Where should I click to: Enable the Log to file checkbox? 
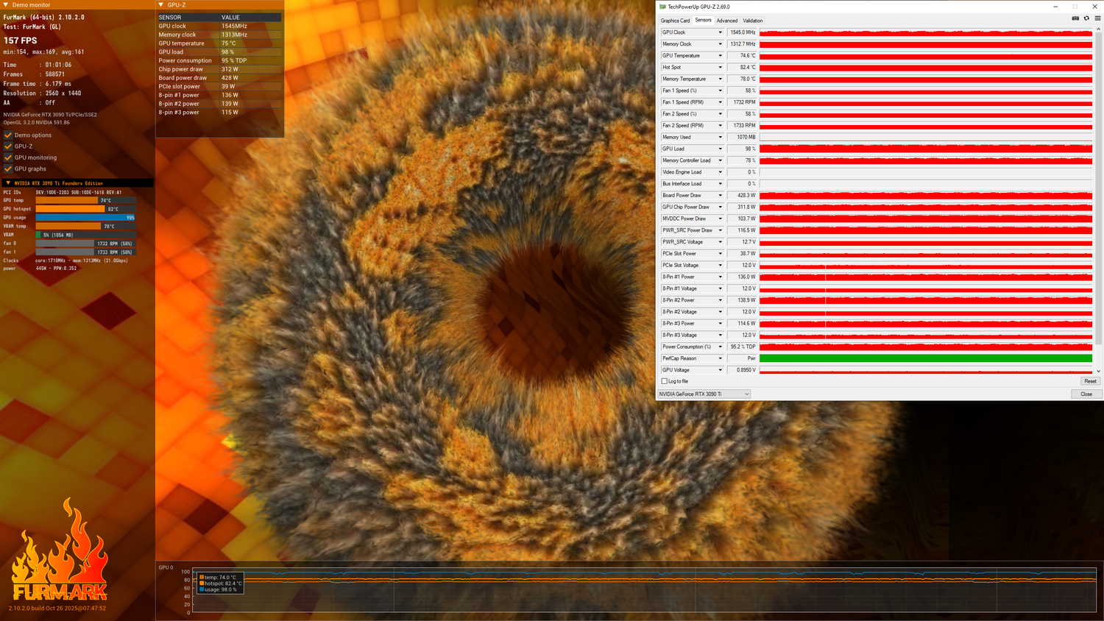pos(665,381)
